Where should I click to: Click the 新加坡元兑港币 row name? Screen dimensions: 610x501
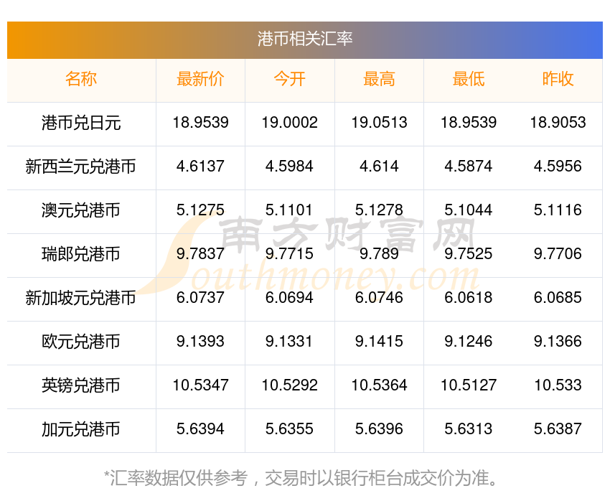(81, 298)
